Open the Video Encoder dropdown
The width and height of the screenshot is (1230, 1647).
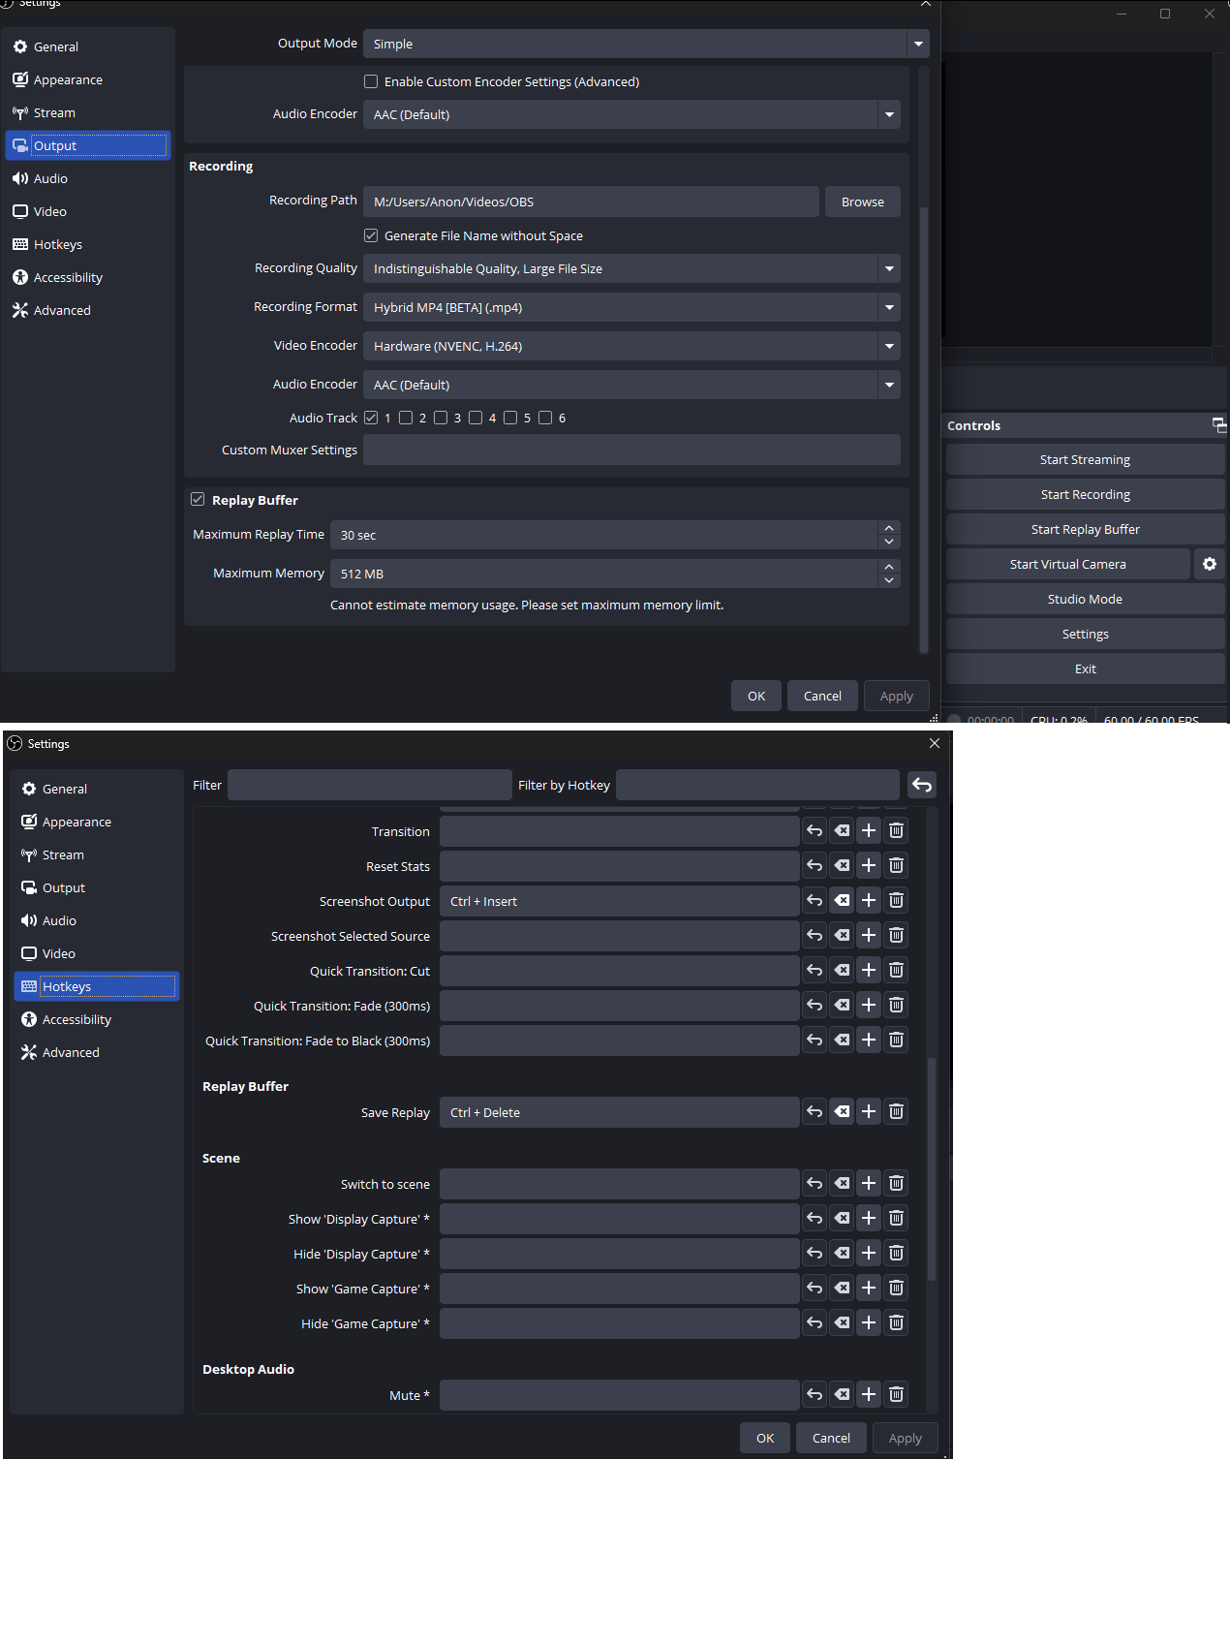point(631,346)
